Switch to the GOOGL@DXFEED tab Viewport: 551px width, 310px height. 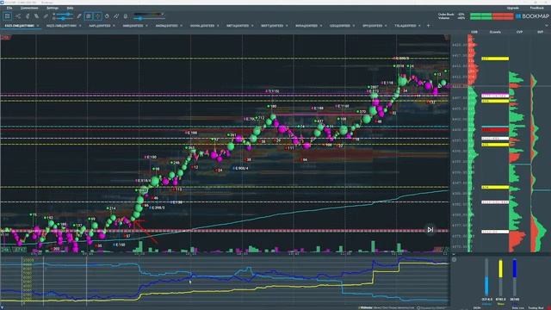click(202, 26)
